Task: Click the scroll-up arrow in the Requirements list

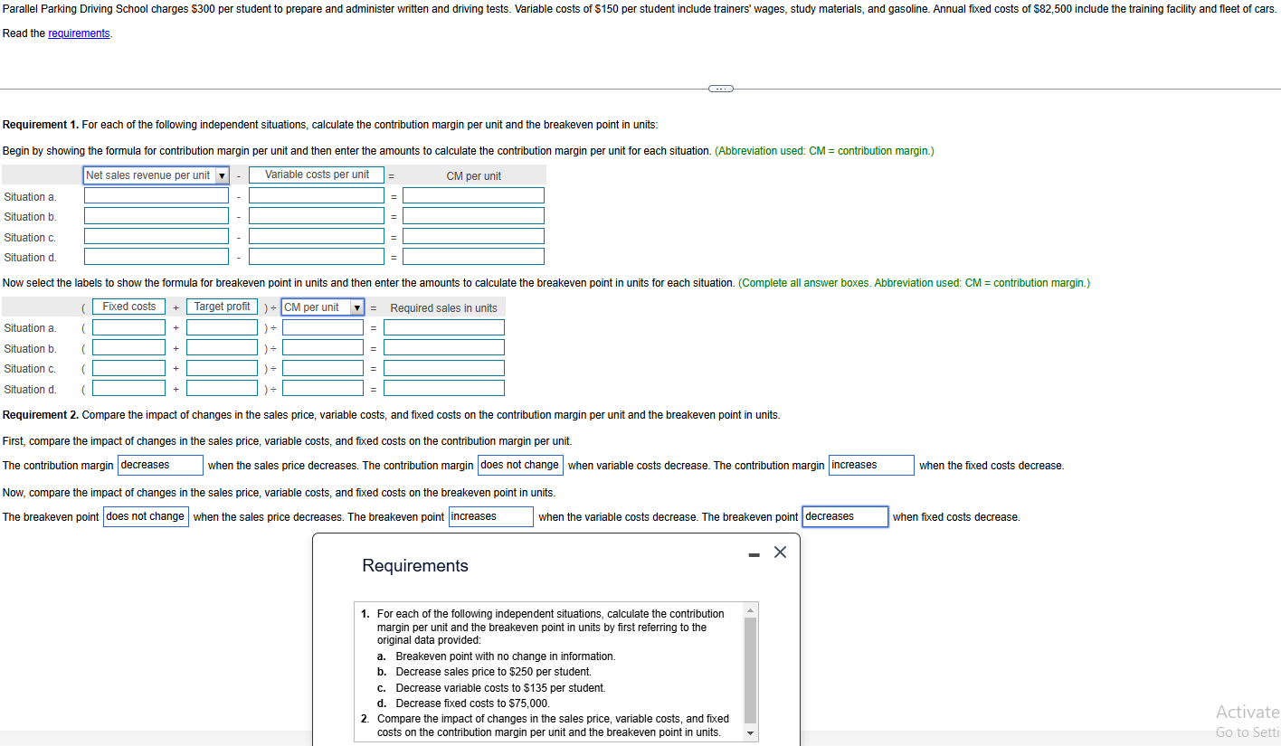Action: coord(750,609)
